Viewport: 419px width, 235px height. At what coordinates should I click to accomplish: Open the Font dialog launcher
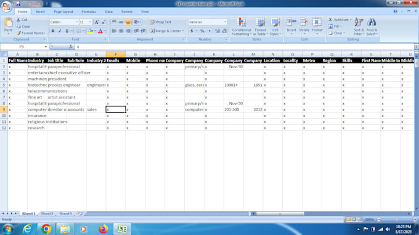pos(105,39)
